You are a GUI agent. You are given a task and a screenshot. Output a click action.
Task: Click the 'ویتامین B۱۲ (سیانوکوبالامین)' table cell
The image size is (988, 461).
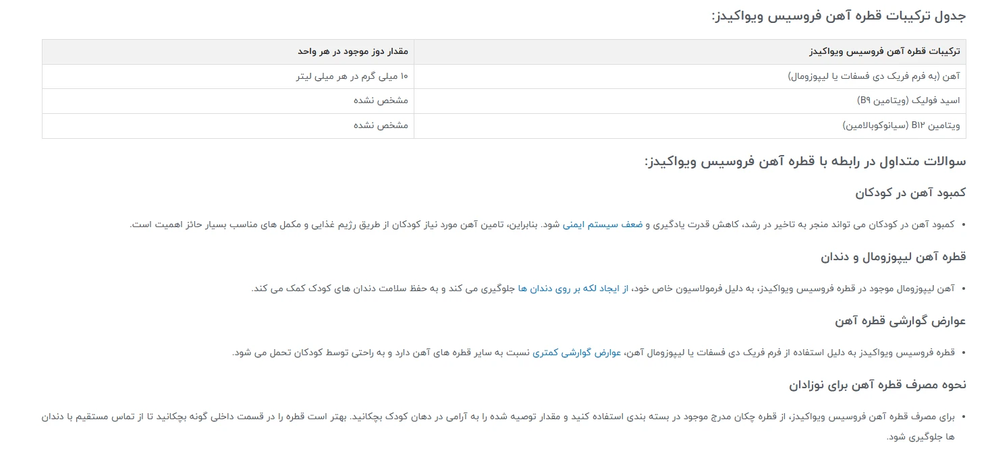(900, 126)
